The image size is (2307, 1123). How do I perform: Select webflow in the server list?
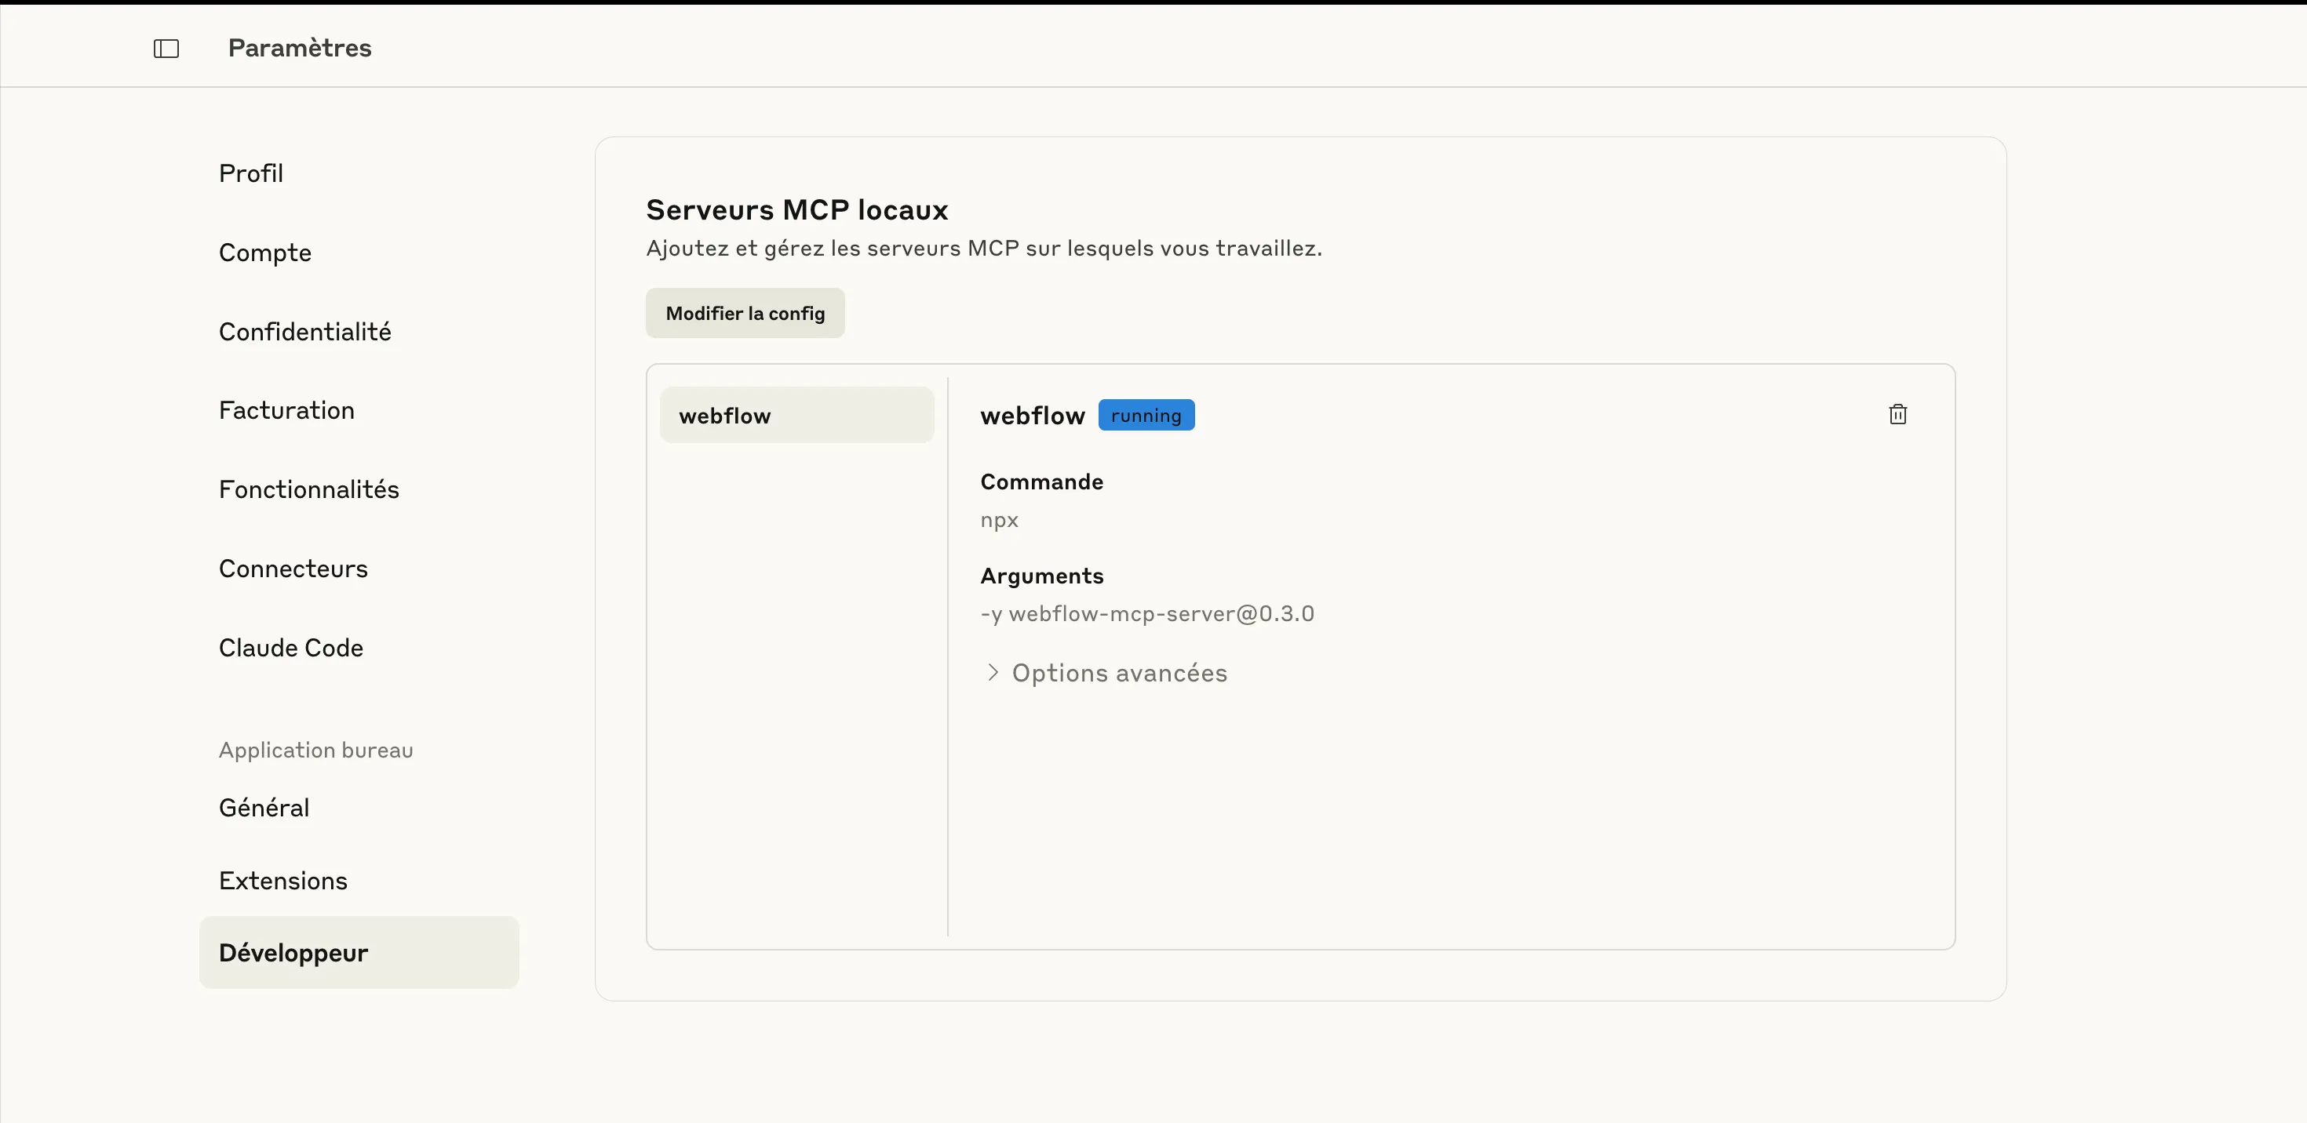click(x=796, y=415)
